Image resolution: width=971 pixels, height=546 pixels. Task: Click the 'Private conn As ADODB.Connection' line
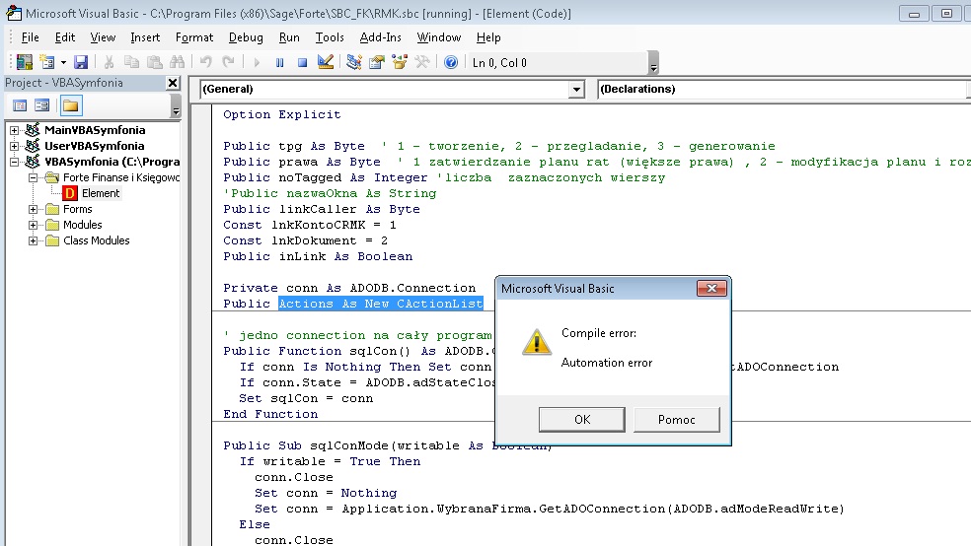point(349,288)
